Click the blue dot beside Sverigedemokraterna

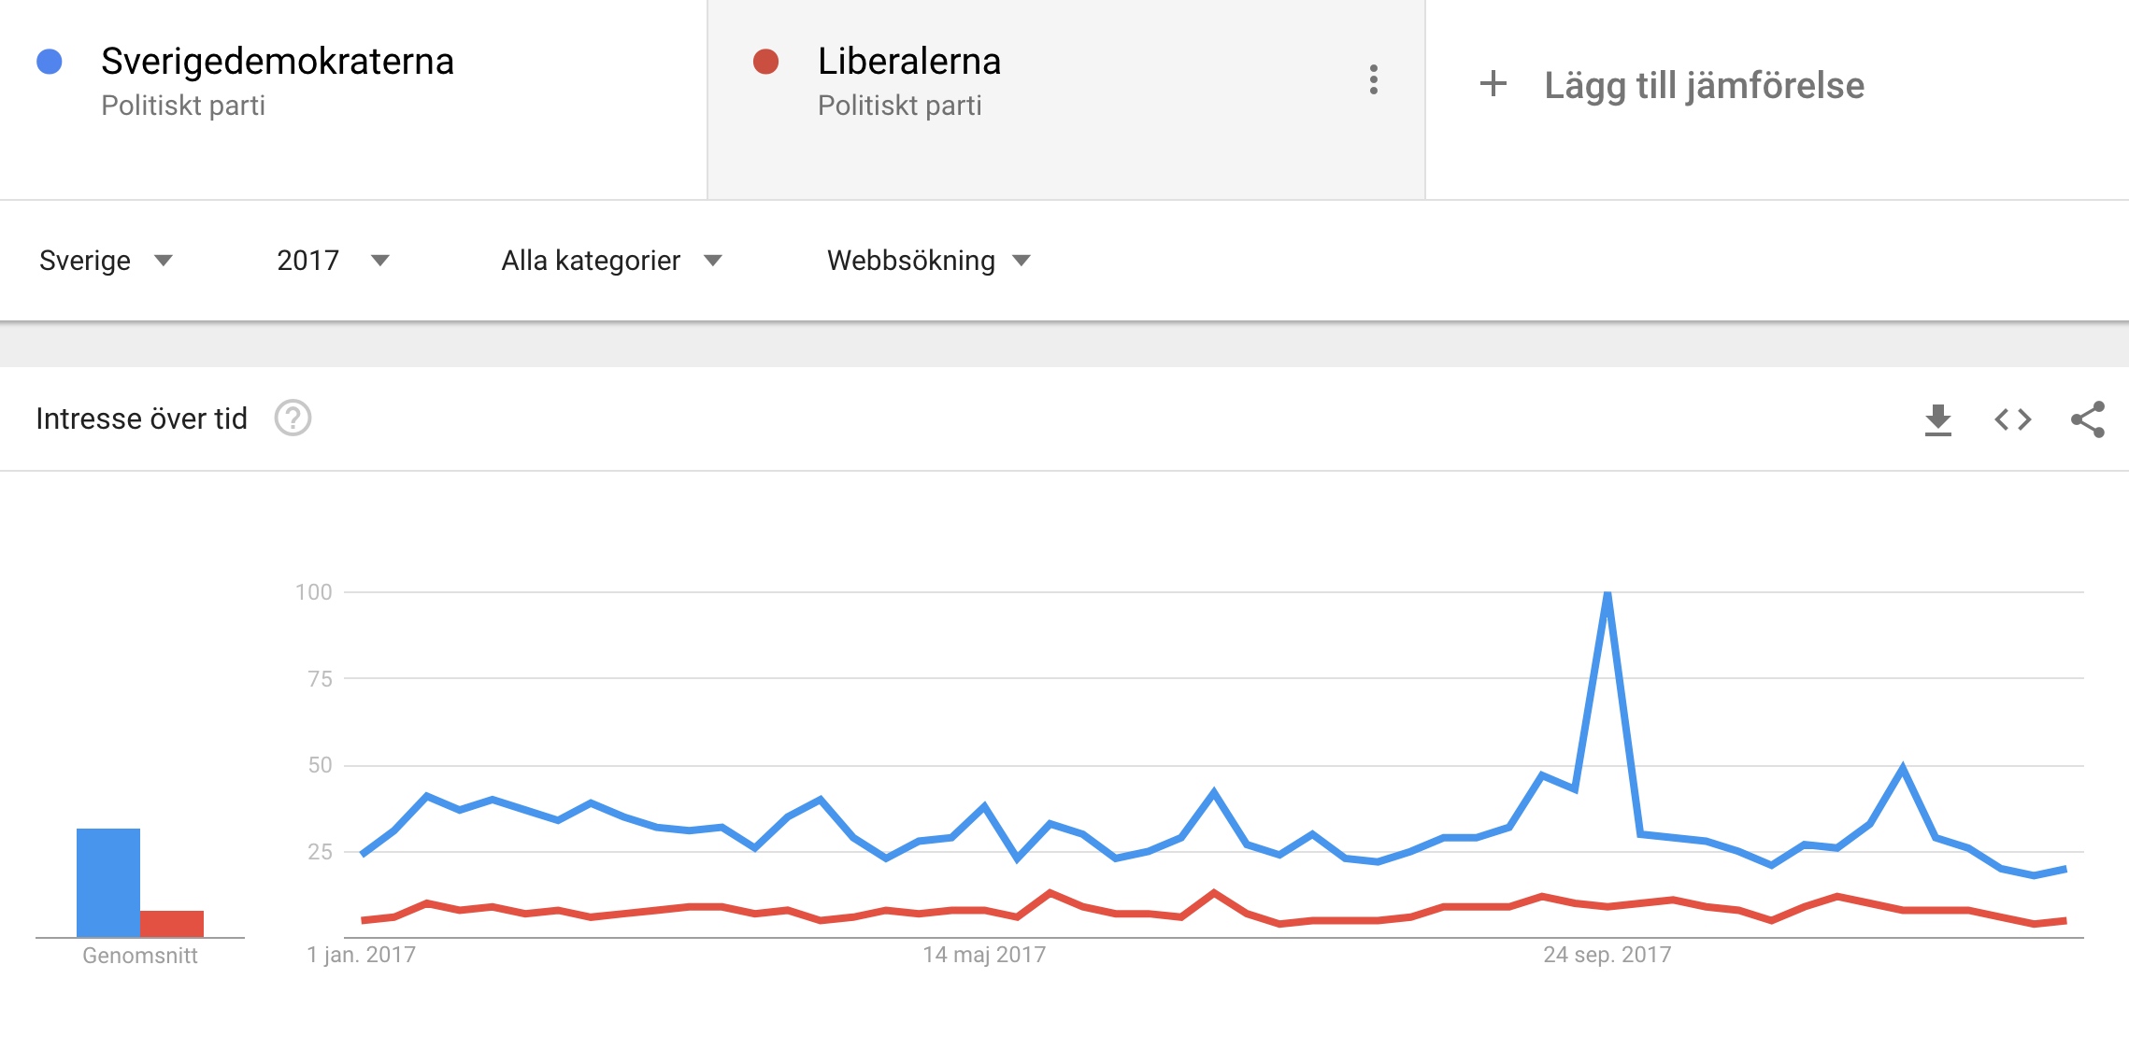[50, 62]
